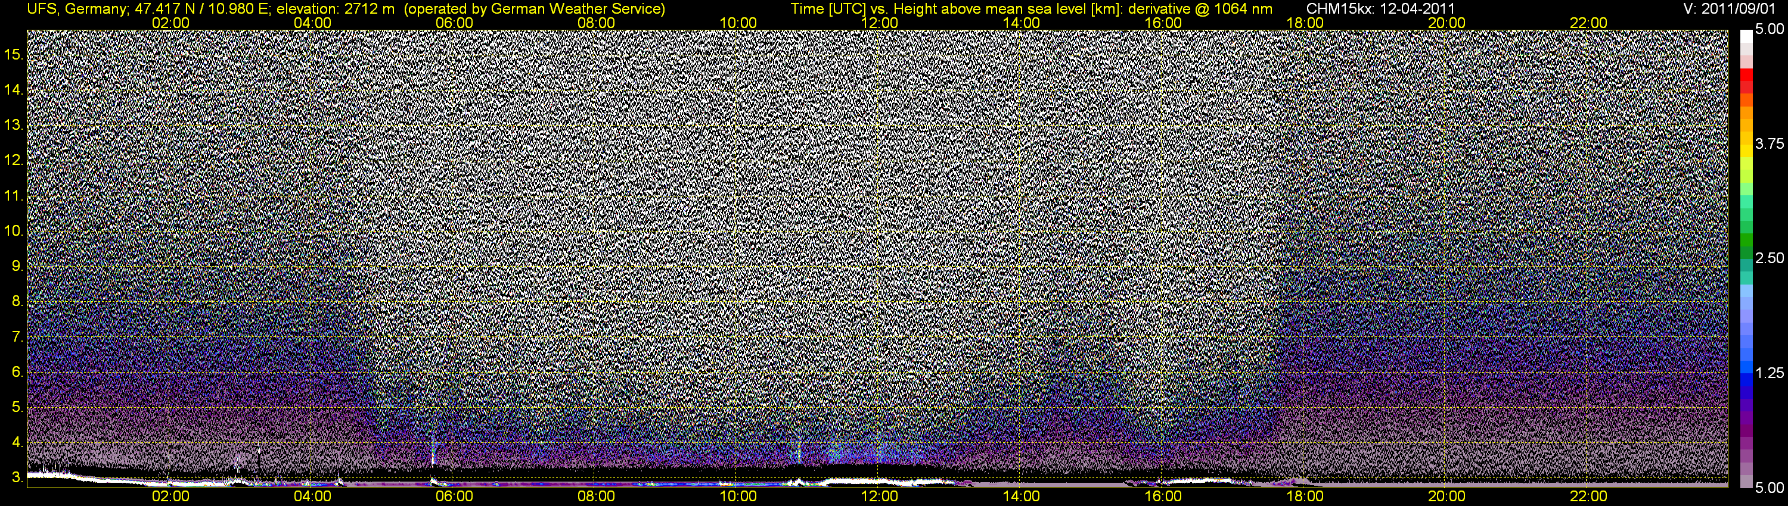Click the 18:00 label on the bottom time axis
Viewport: 1788px width, 506px height.
pos(1305,496)
